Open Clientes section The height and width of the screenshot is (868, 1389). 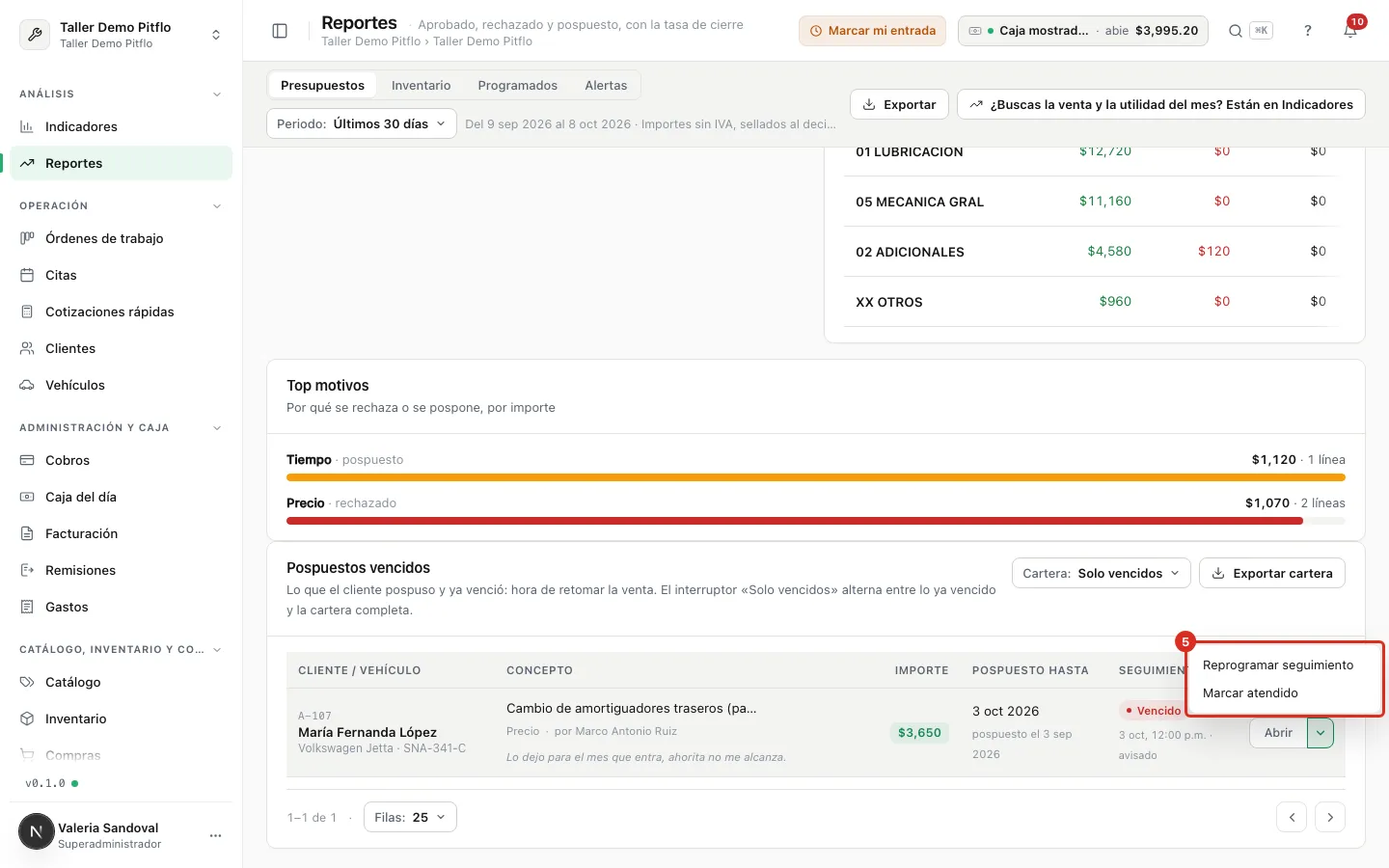click(122, 348)
